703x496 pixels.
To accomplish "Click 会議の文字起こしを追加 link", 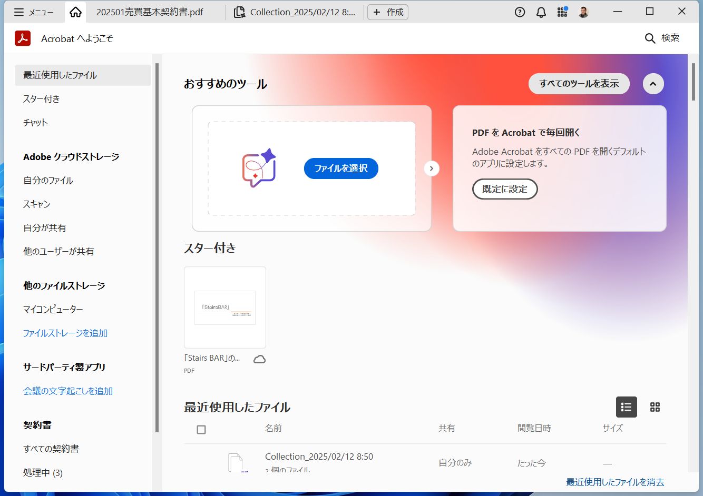I will click(68, 391).
